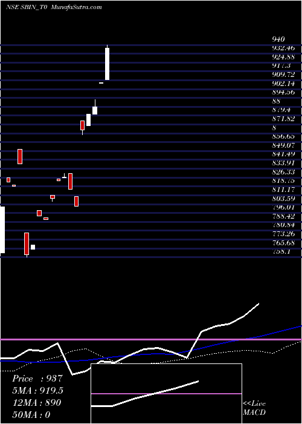Select the 902.14 price axis label

tap(283, 84)
